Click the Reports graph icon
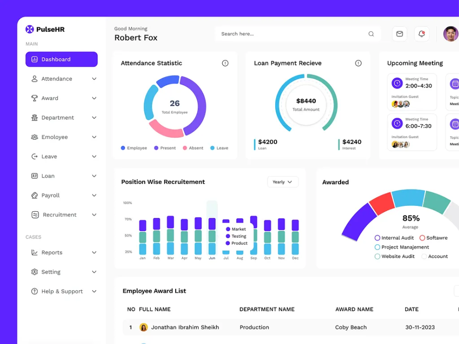Screen dimensions: 459x344 35,253
